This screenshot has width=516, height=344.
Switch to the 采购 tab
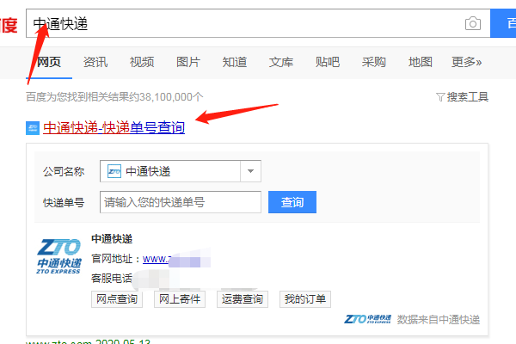click(374, 62)
